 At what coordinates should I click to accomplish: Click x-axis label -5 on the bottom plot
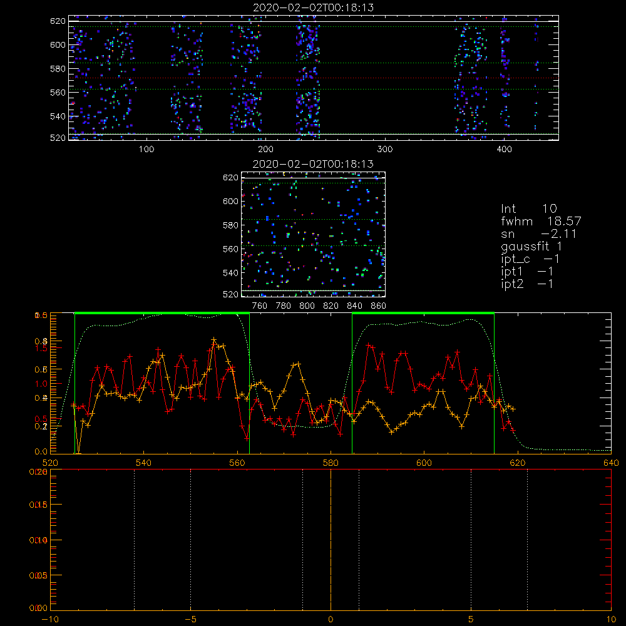pos(191,619)
